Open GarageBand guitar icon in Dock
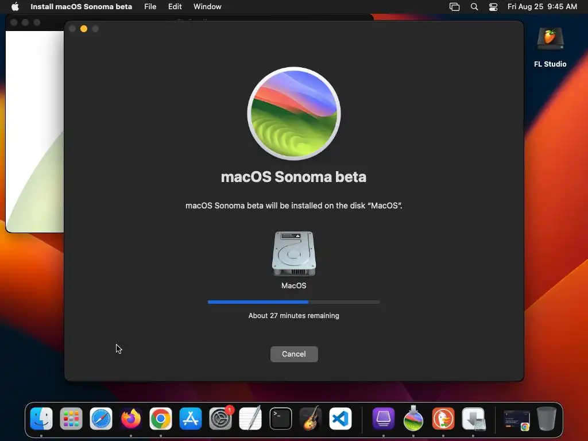The width and height of the screenshot is (588, 441). point(310,418)
